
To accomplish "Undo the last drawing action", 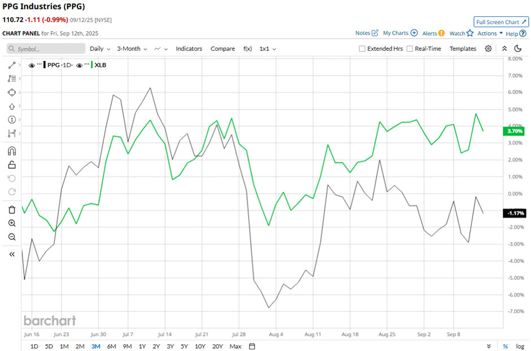I will click(12, 178).
